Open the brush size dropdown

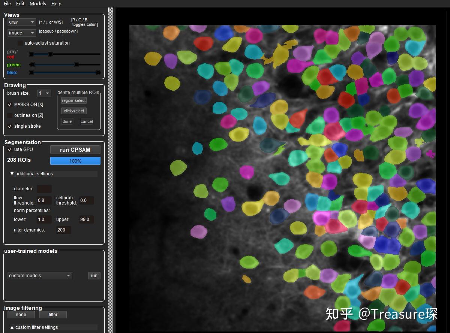(x=44, y=93)
